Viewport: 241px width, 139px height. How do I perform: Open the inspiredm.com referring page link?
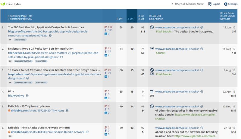[55, 76]
